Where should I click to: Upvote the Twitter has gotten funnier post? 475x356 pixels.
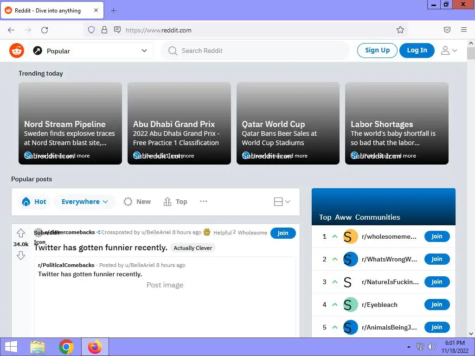pos(20,233)
